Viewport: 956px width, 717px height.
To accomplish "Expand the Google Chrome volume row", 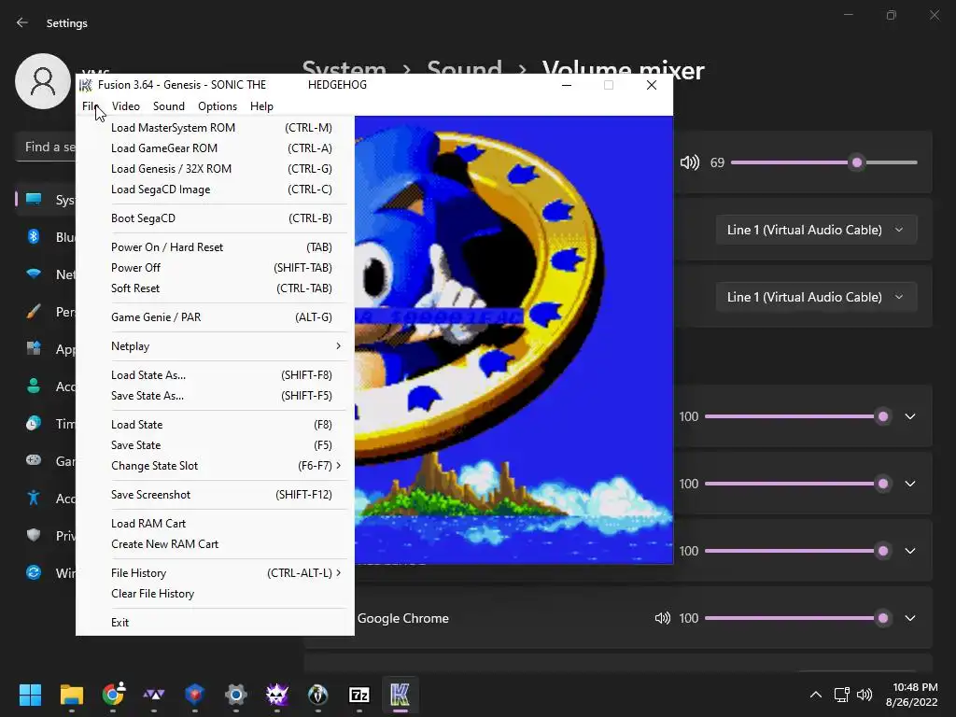I will [909, 618].
